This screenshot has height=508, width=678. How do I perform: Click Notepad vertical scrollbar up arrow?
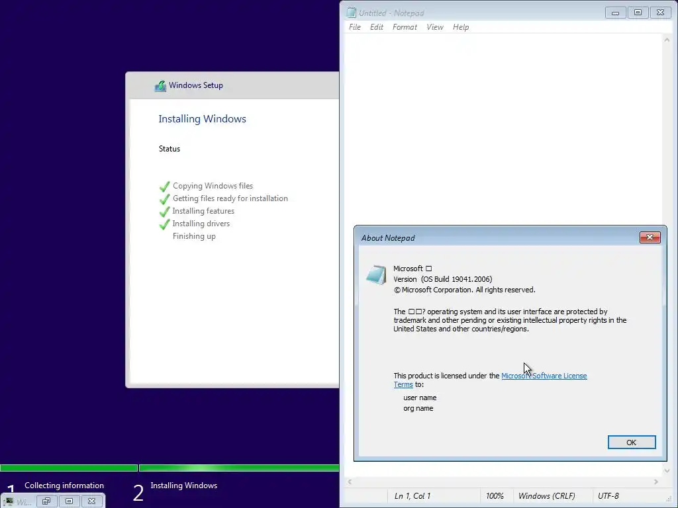point(667,40)
